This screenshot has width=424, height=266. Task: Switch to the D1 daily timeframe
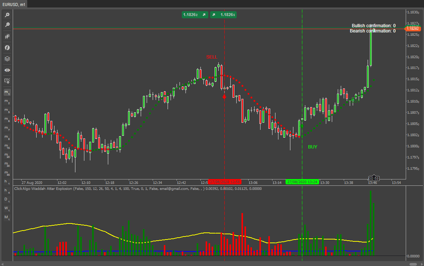click(7, 200)
